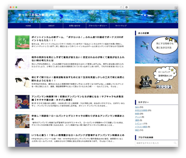This screenshot has height=158, width=186.
Task: Click the excerpt under the 夜にすぐ眠りたい article
Action: click(78, 85)
